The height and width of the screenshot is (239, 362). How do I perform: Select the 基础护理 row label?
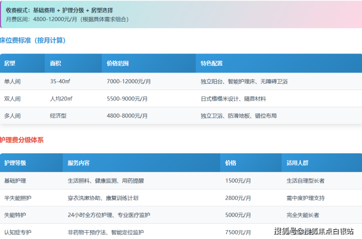coord(15,181)
